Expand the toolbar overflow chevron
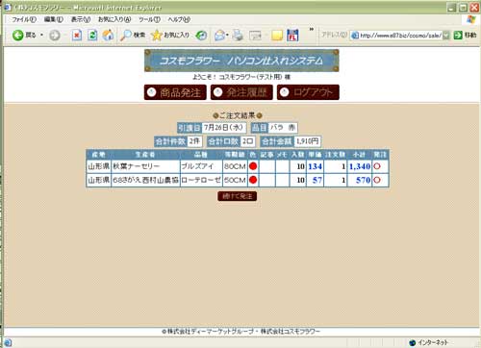Image resolution: width=481 pixels, height=348 pixels. 311,29
